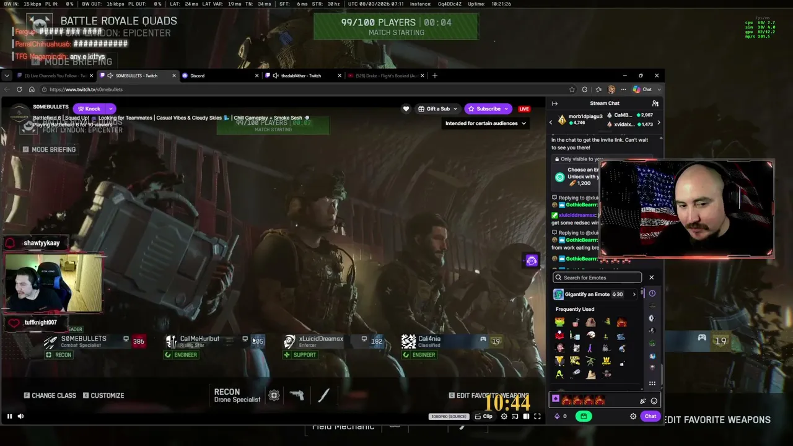Click the purple stream overlay extension icon
The height and width of the screenshot is (446, 793).
pos(532,261)
